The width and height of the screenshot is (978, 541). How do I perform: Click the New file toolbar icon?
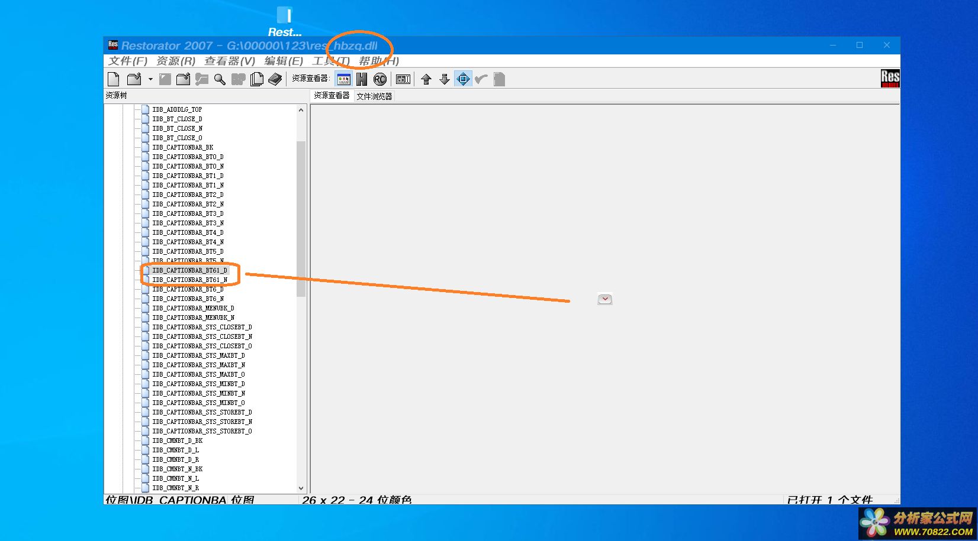tap(114, 79)
